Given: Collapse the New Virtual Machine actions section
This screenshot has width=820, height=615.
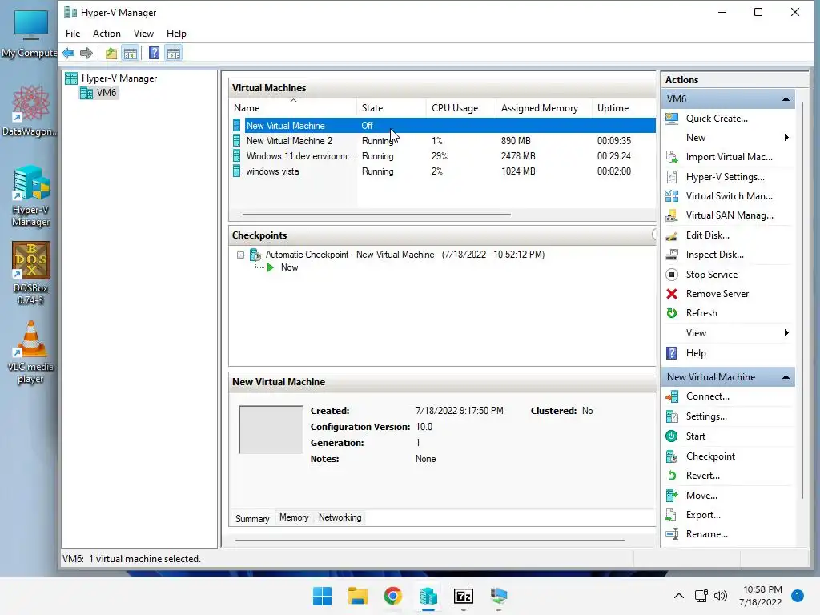Looking at the screenshot, I should click(786, 377).
